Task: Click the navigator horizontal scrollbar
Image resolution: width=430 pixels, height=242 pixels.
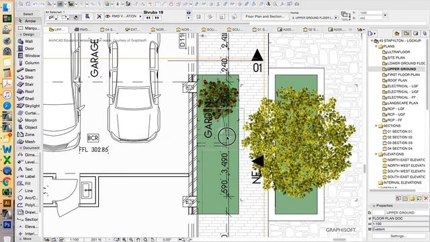Action: [x=392, y=190]
